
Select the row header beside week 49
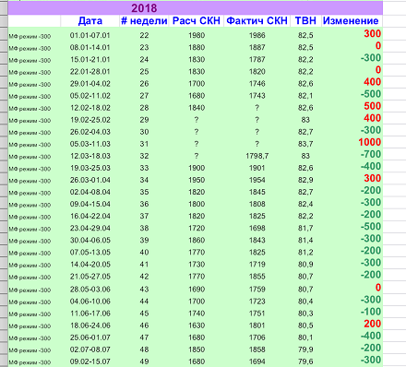[x=4, y=361]
